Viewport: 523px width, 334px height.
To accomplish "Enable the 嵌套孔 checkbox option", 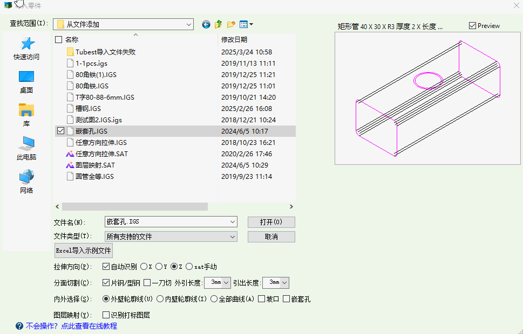I will coord(286,299).
